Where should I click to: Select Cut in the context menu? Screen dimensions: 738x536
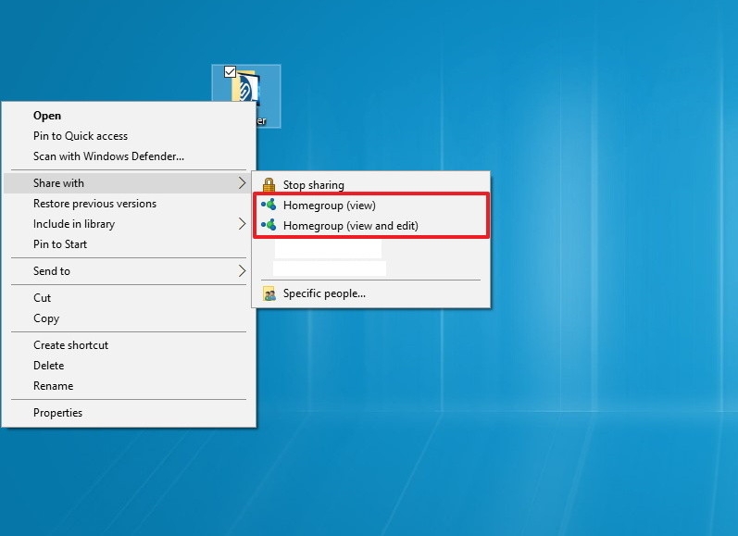click(x=130, y=297)
